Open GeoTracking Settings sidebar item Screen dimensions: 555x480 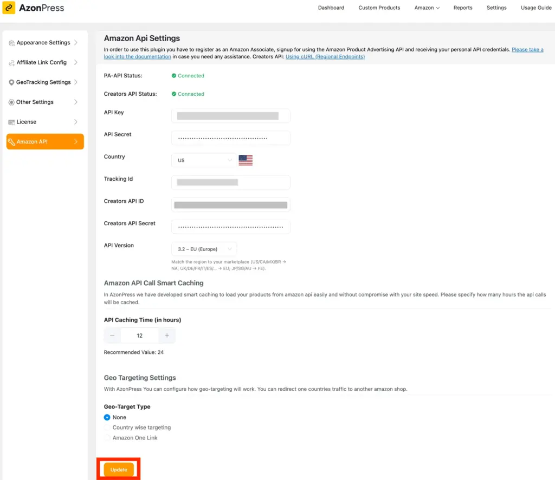tap(45, 82)
